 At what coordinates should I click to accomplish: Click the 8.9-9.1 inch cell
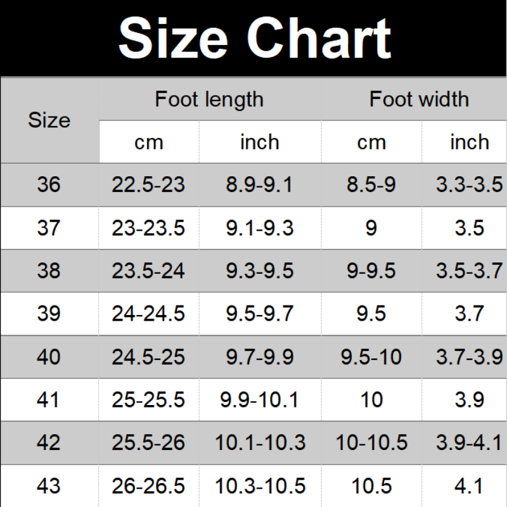point(259,184)
